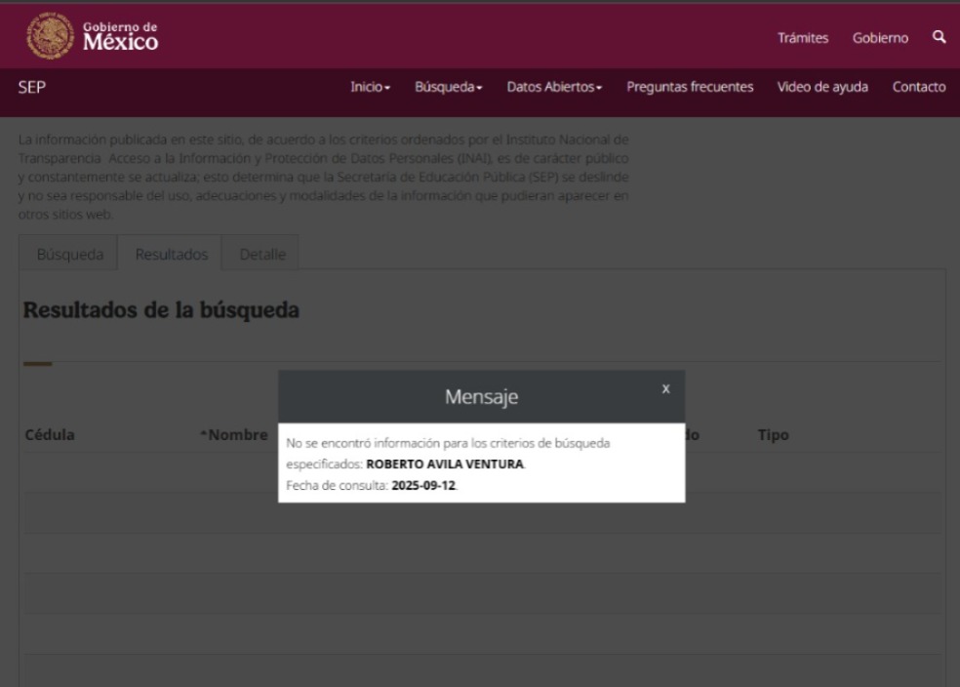Open the Trámites link

[803, 38]
